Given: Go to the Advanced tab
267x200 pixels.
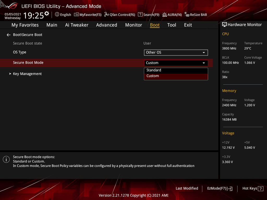Looking at the screenshot, I should point(107,25).
